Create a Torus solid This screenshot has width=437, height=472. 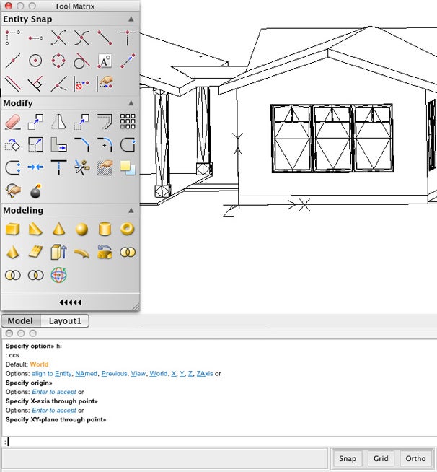(x=128, y=229)
